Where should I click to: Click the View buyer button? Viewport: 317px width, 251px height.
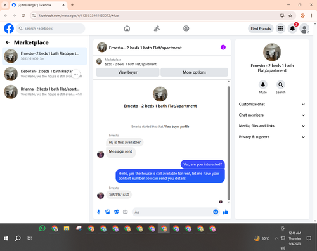pos(127,72)
